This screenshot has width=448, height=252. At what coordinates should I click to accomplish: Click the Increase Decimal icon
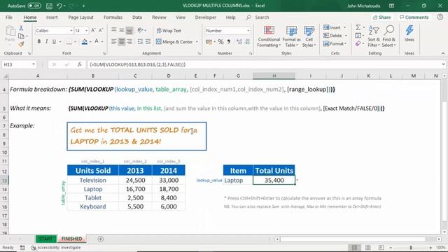coord(239,42)
